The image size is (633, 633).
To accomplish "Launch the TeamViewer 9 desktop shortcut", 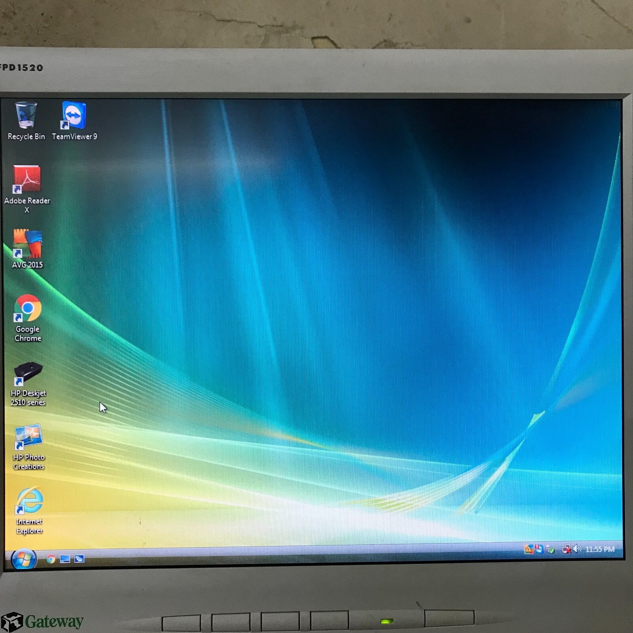I will pos(74,121).
